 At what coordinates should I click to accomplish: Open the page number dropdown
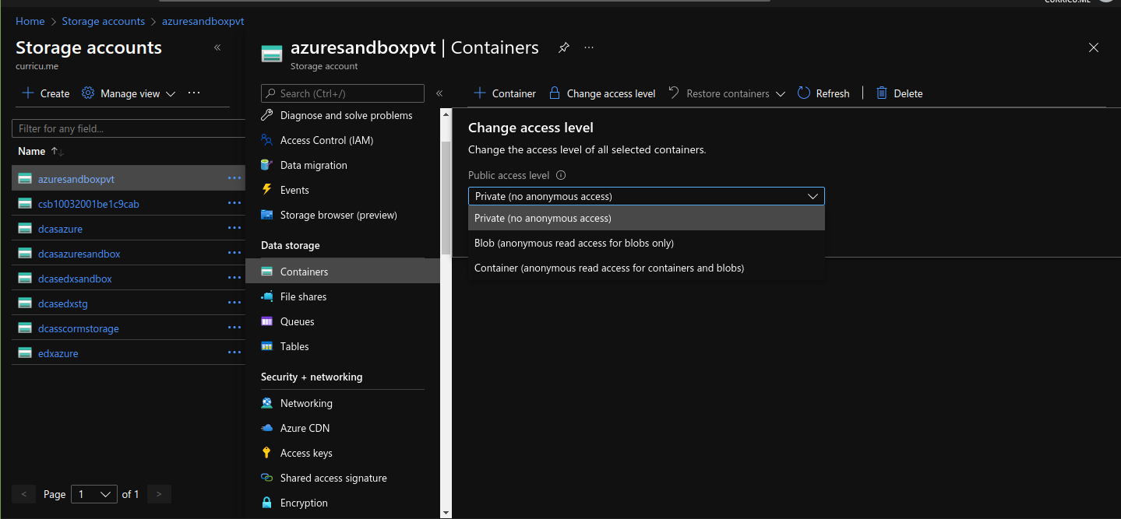(x=93, y=494)
